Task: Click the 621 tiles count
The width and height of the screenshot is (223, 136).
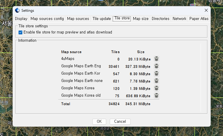Action: point(116,81)
